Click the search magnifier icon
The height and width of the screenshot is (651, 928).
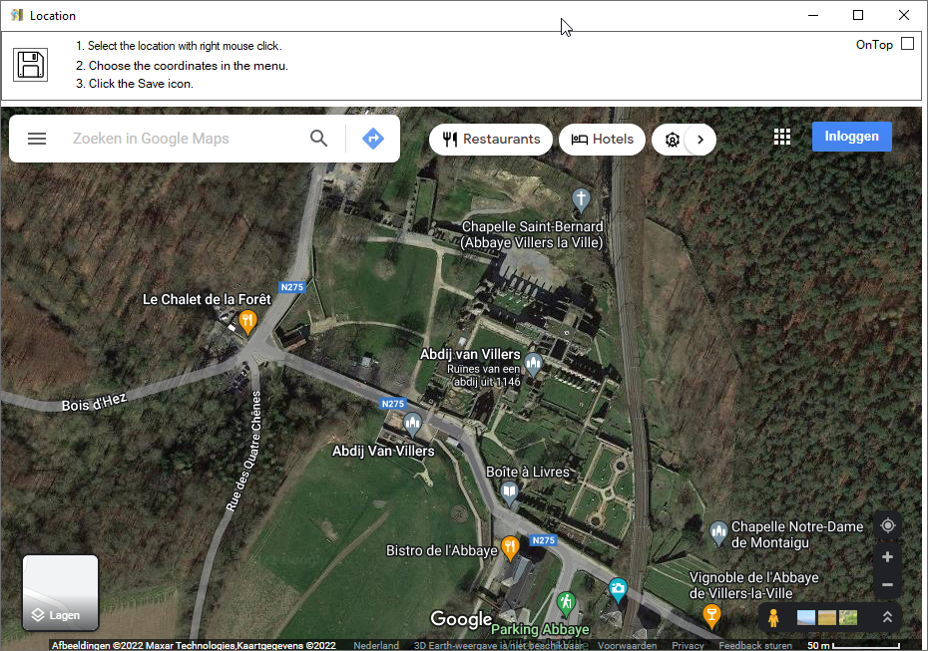(318, 139)
